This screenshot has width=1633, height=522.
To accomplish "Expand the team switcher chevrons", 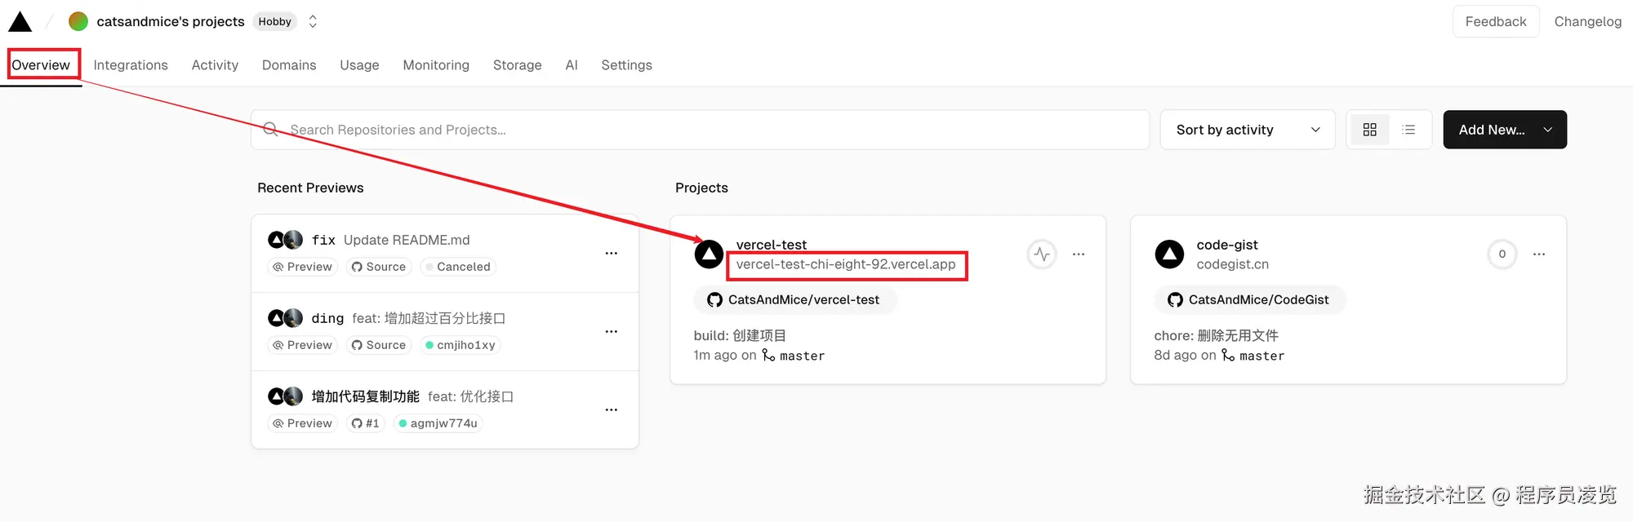I will click(313, 22).
